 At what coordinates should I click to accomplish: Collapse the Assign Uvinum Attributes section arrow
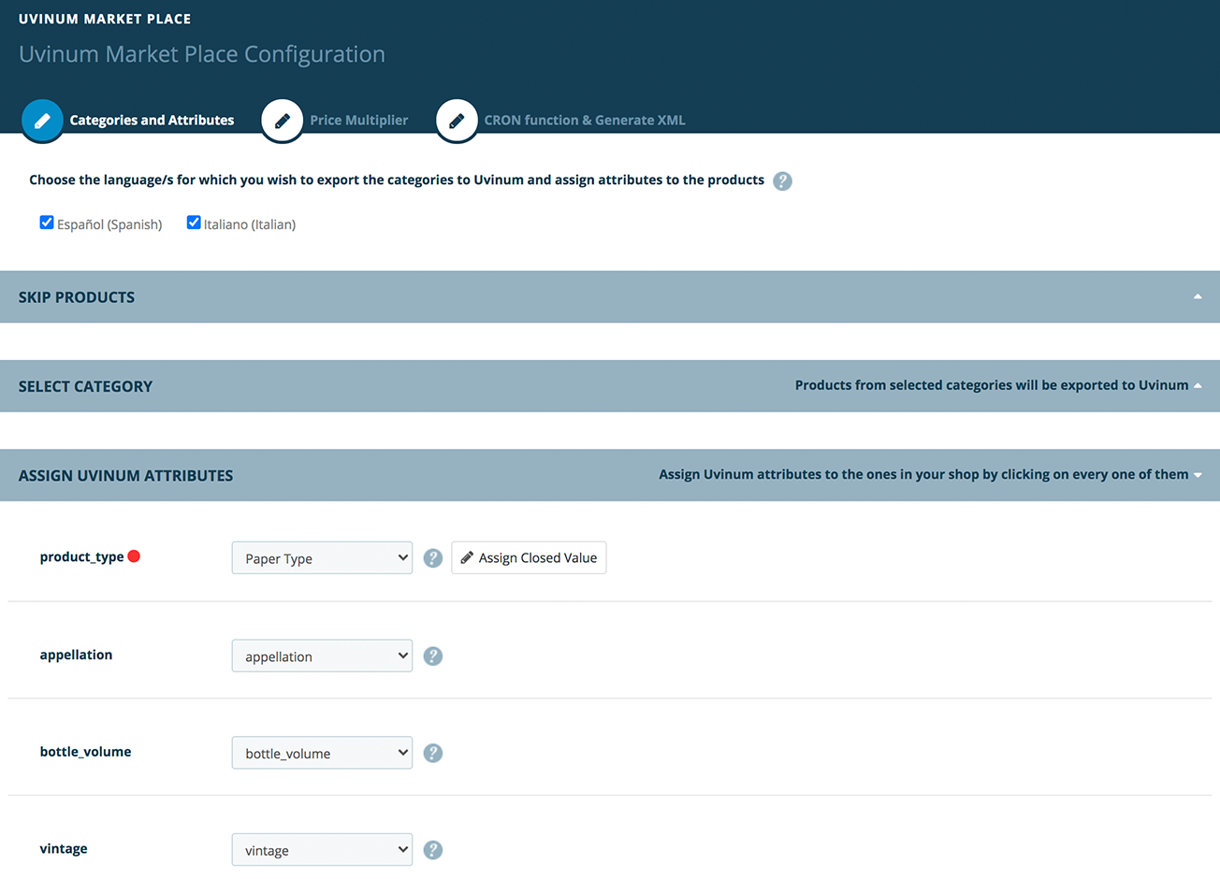(x=1198, y=475)
